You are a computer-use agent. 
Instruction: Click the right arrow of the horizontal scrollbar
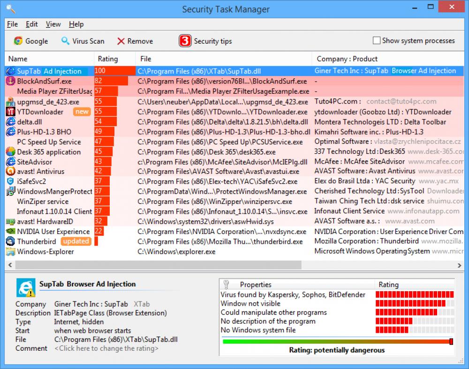[x=460, y=265]
